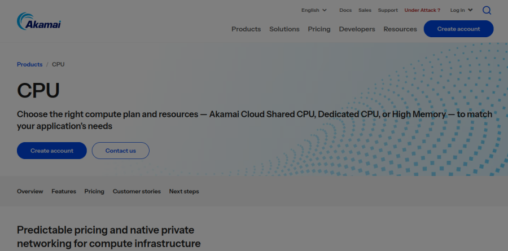Click the Contact us button

click(121, 151)
